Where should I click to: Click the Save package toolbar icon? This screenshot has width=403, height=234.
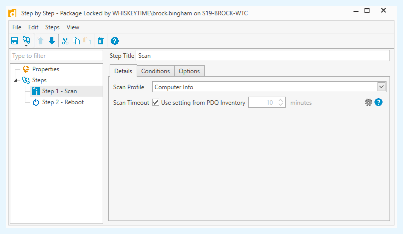(x=14, y=41)
